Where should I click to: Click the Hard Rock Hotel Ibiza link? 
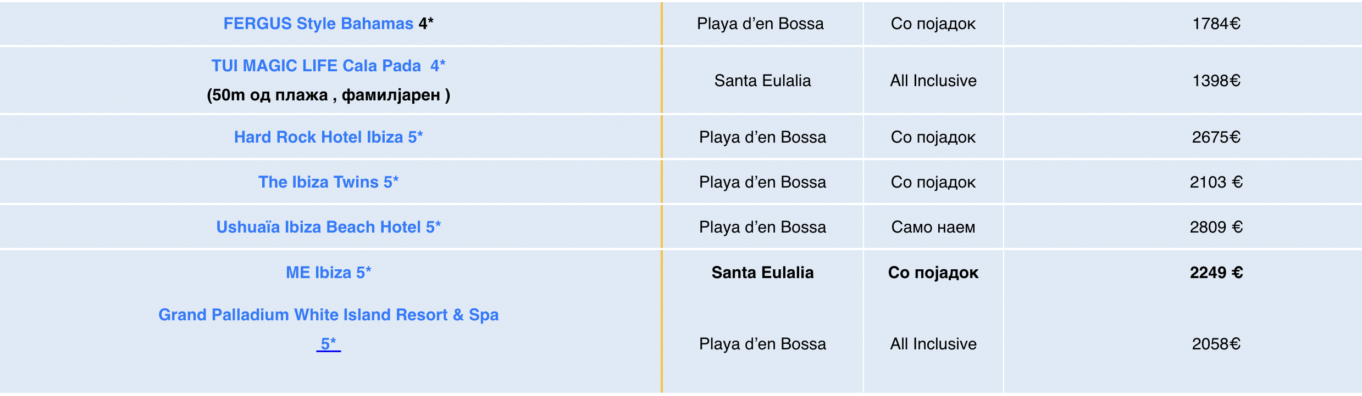coord(328,137)
